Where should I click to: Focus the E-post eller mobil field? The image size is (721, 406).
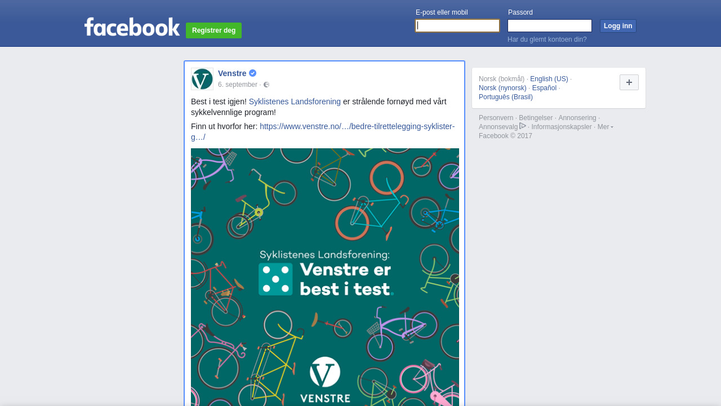point(457,25)
